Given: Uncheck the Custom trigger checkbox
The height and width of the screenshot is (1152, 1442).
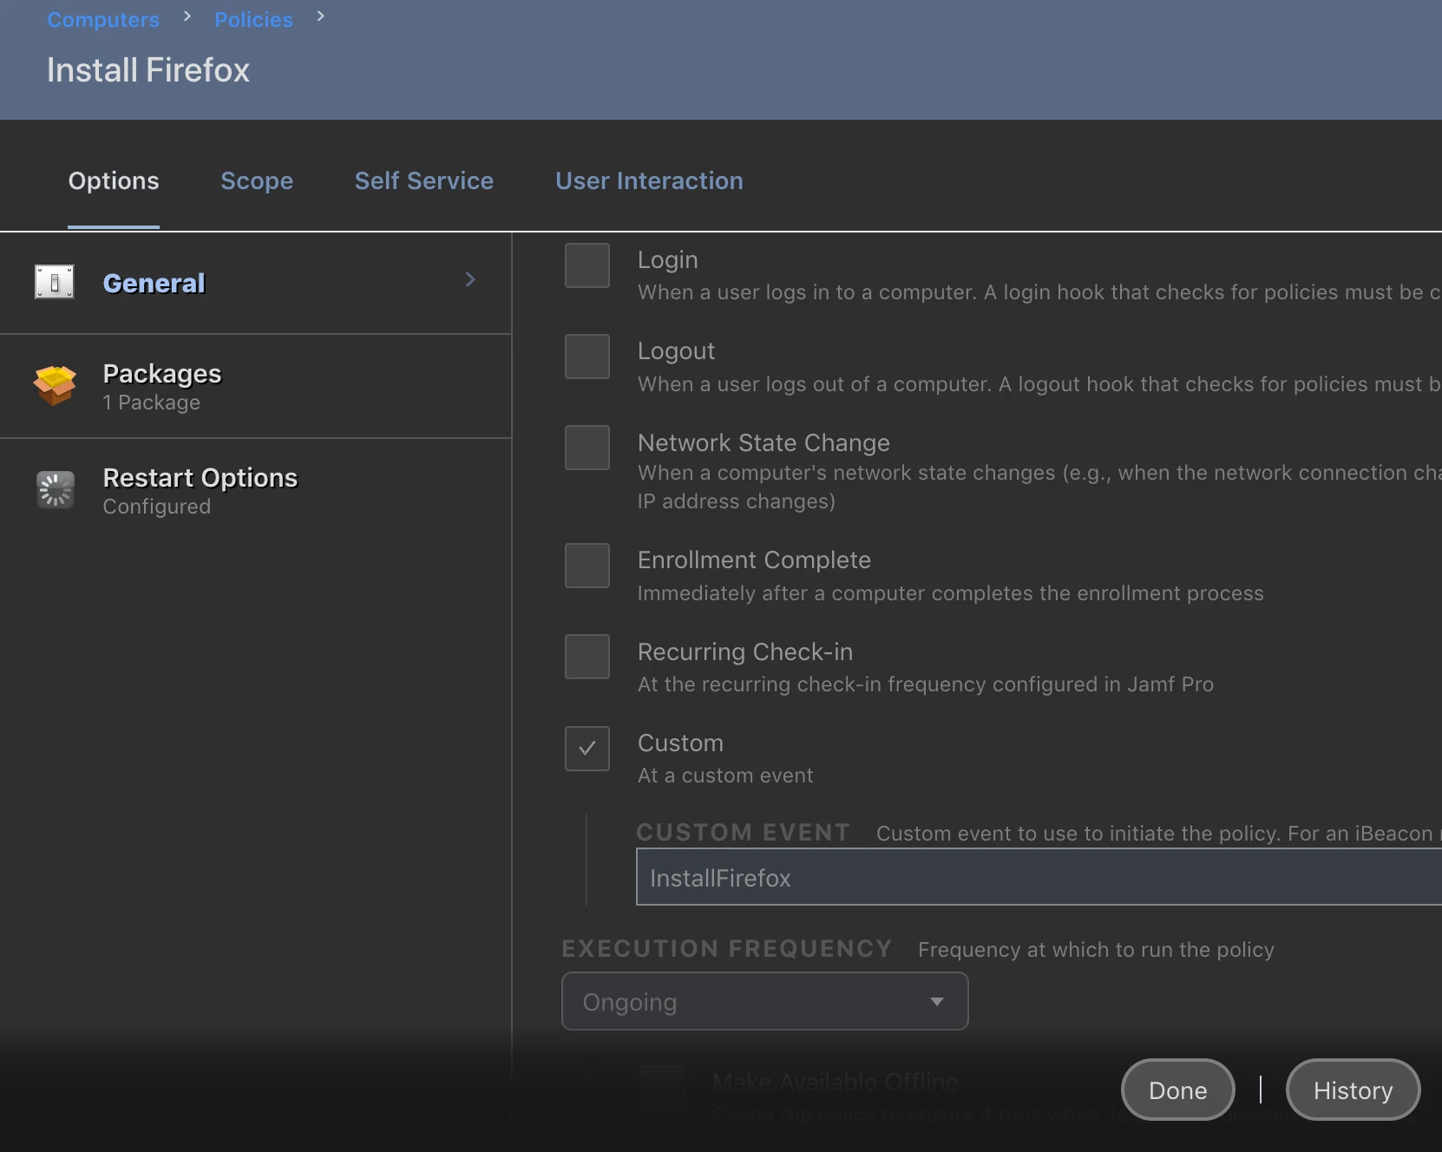Looking at the screenshot, I should point(587,749).
